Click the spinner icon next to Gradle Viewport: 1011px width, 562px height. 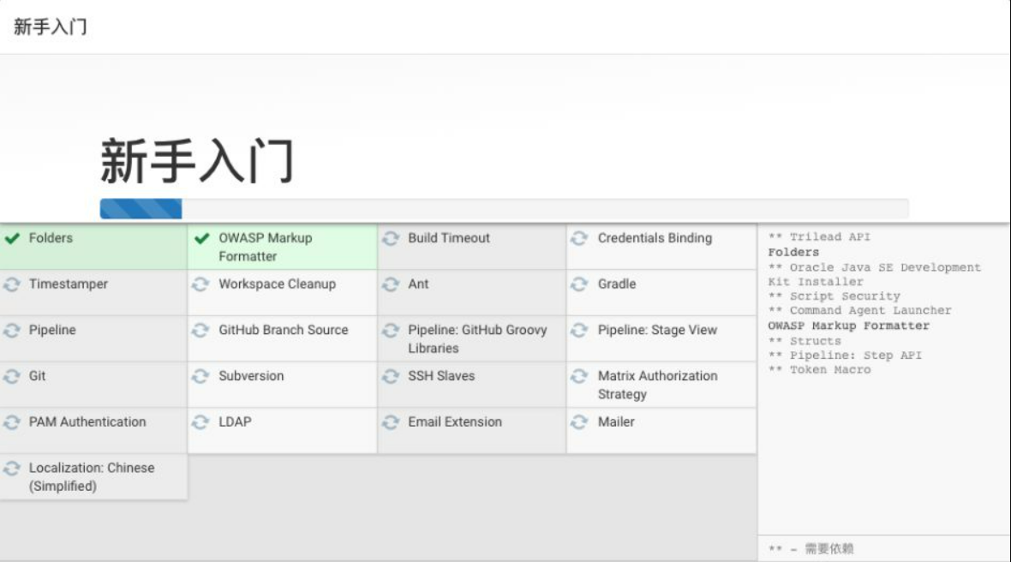click(579, 284)
